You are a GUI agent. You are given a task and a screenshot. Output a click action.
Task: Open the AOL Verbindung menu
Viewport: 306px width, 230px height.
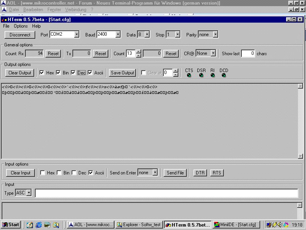76,10
